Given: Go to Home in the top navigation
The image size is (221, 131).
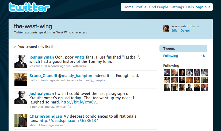Looking at the screenshot, I should (128, 7).
